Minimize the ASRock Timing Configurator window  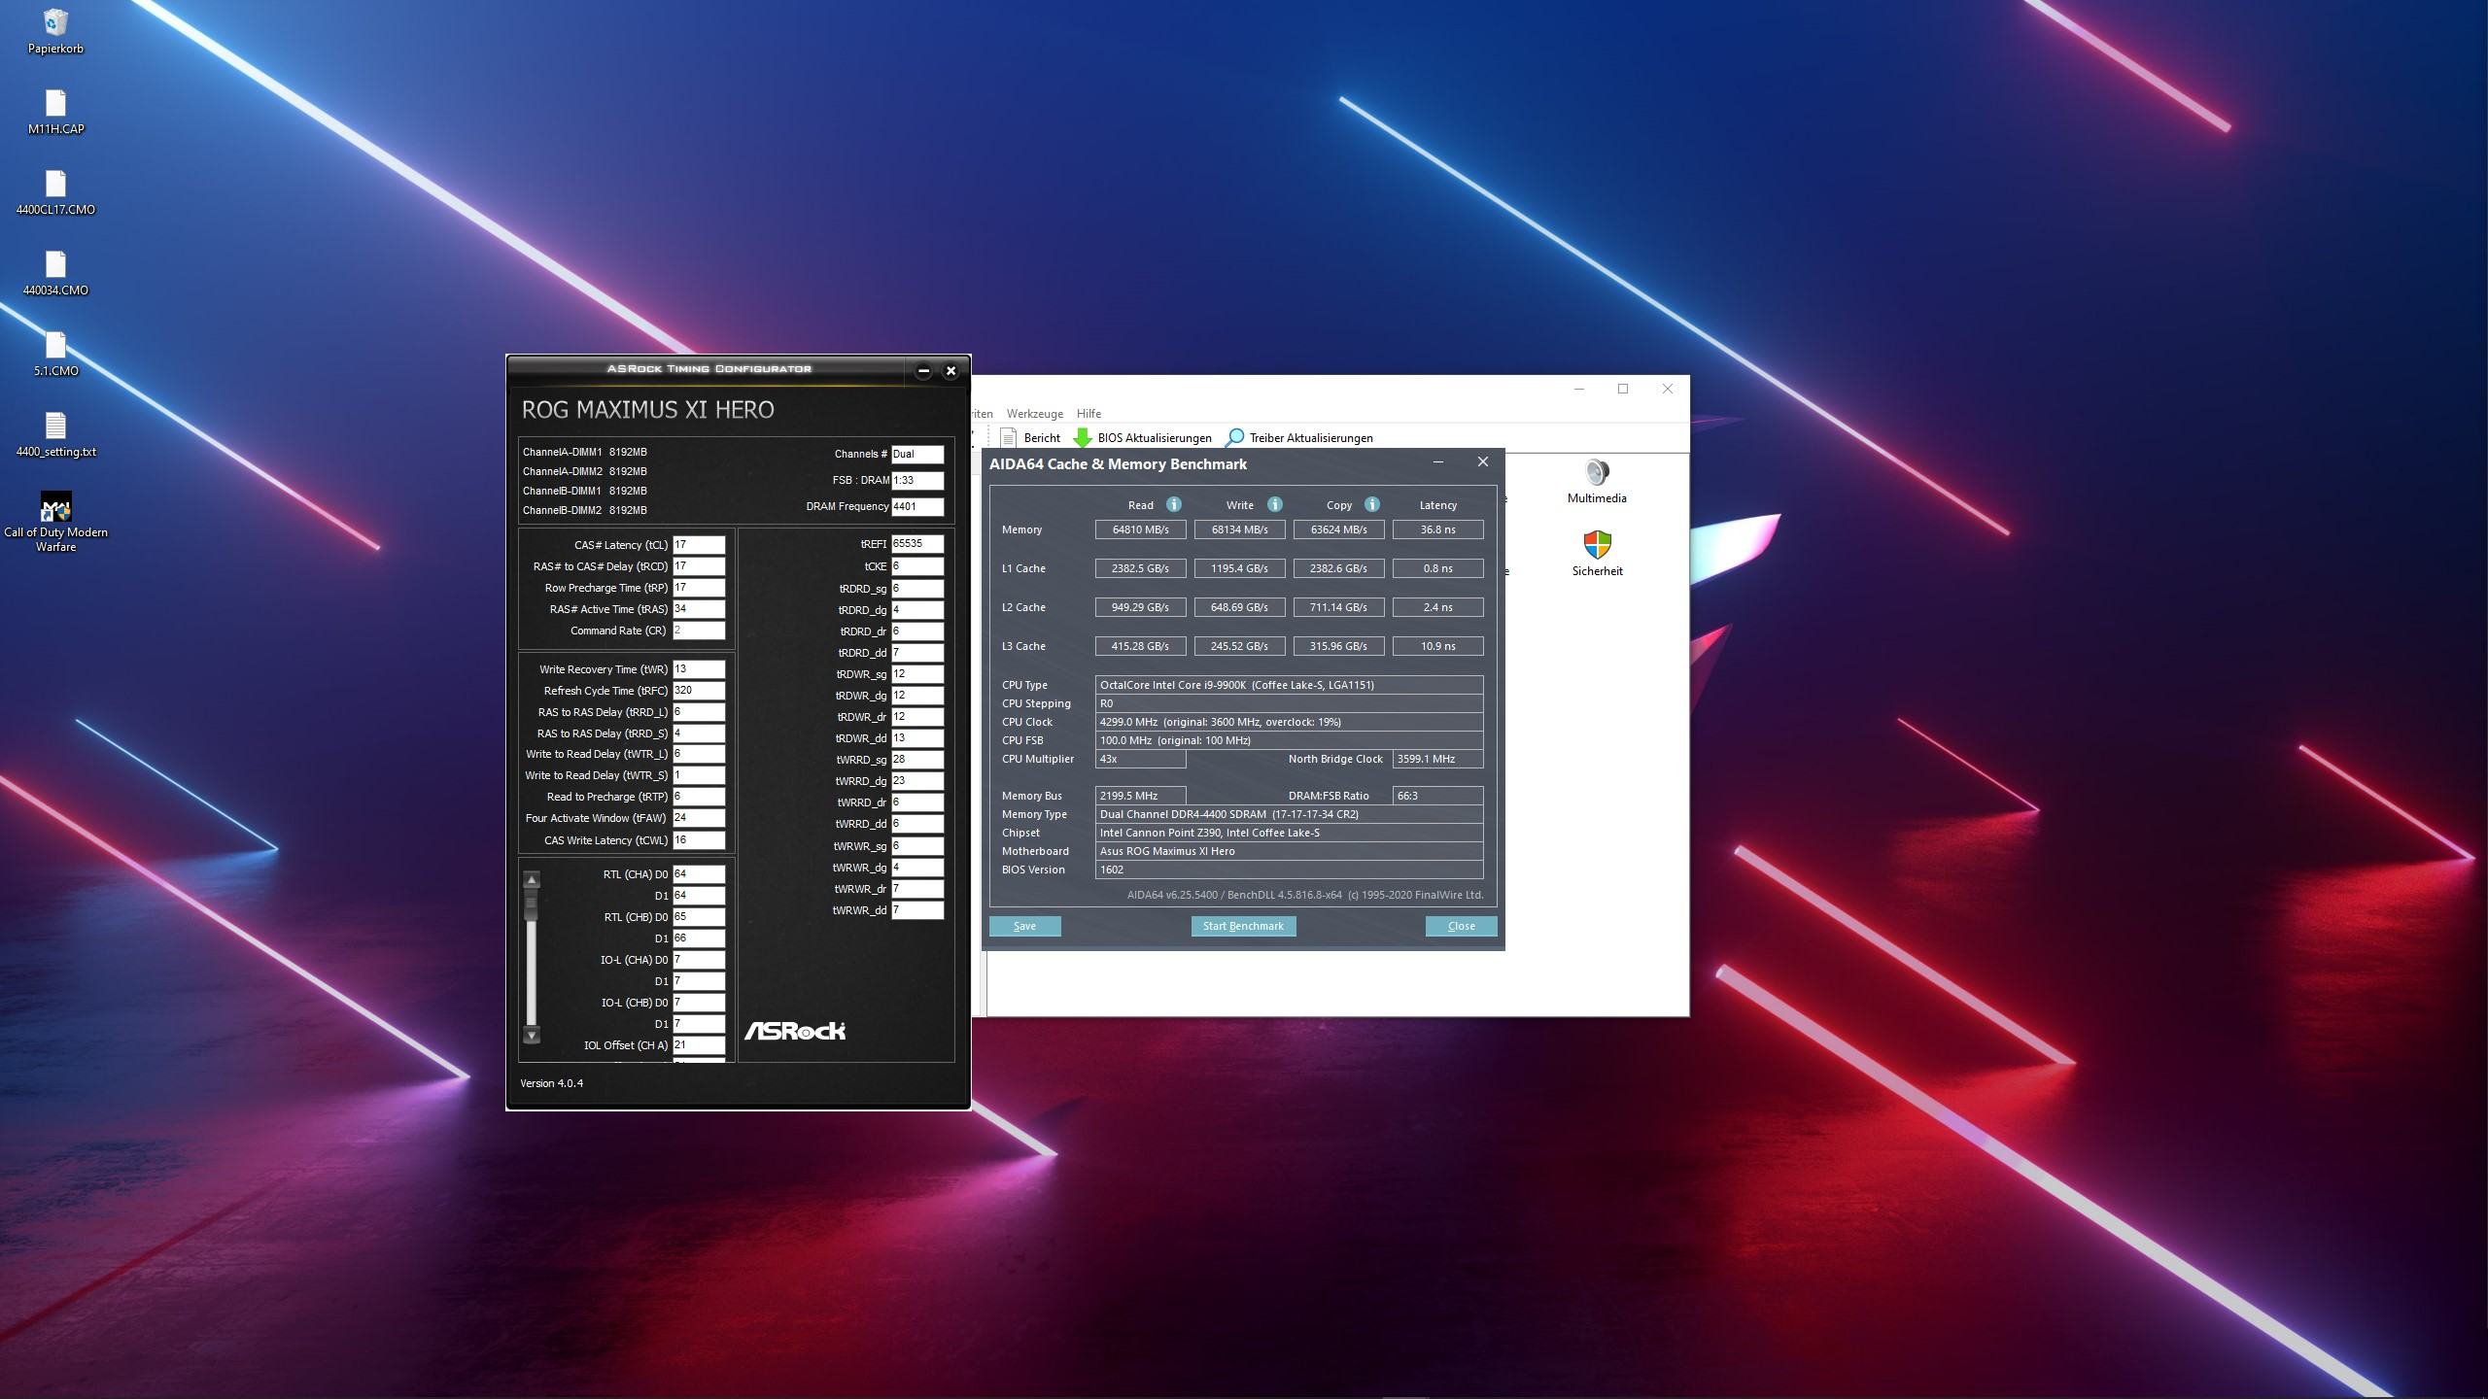[923, 370]
